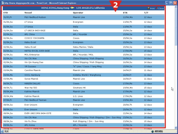Maximize the Vessel List window
Screen dimensions: 178x134
click(171, 3)
